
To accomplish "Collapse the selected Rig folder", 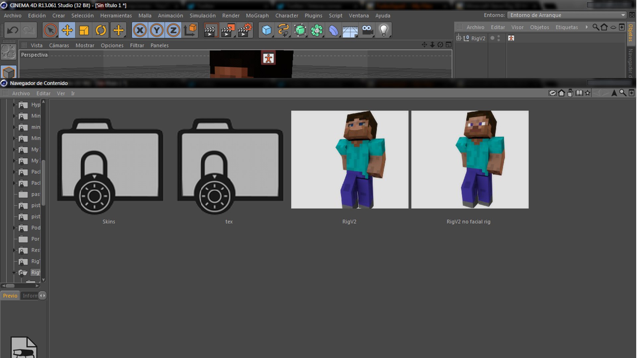I will (x=14, y=273).
